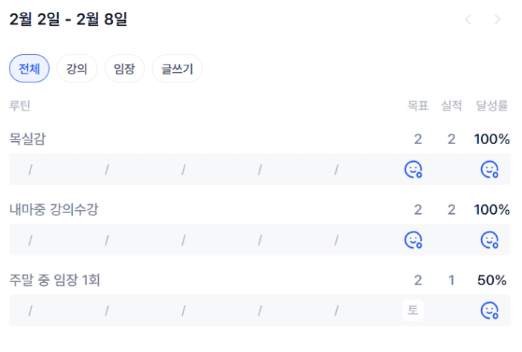Toggle first day slash cell in 주말 중 임장 1회 row
This screenshot has height=352, width=522.
(x=31, y=310)
